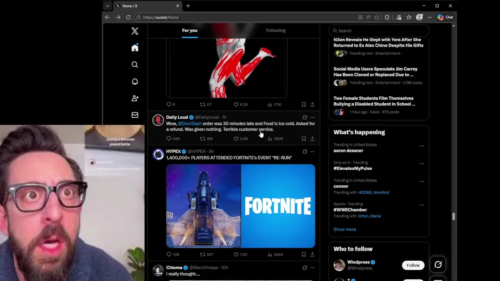This screenshot has height=281, width=500.
Task: Repost the Daily Loud post
Action: tap(206, 139)
